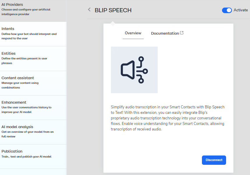The width and height of the screenshot is (250, 175).
Task: Select the Intents menu item
Action: [x=8, y=29]
